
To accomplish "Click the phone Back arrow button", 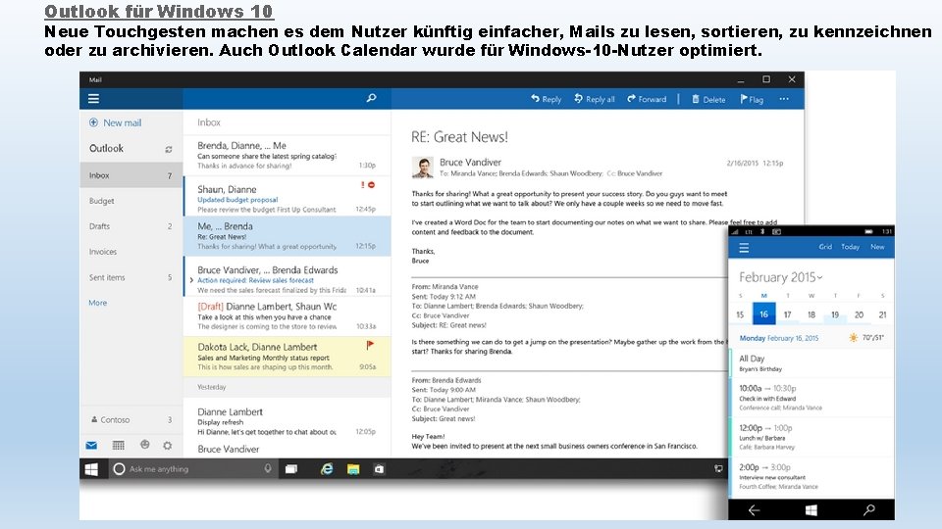I will pyautogui.click(x=754, y=510).
